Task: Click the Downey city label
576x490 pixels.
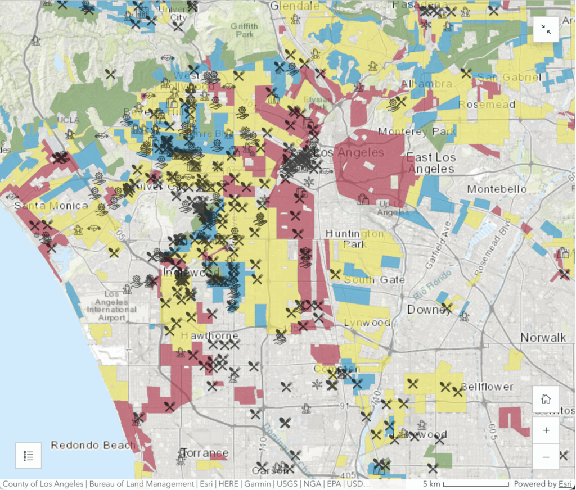Action: tap(429, 310)
